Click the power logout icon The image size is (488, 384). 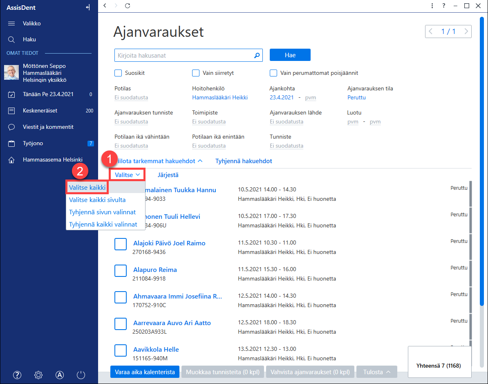coord(81,375)
